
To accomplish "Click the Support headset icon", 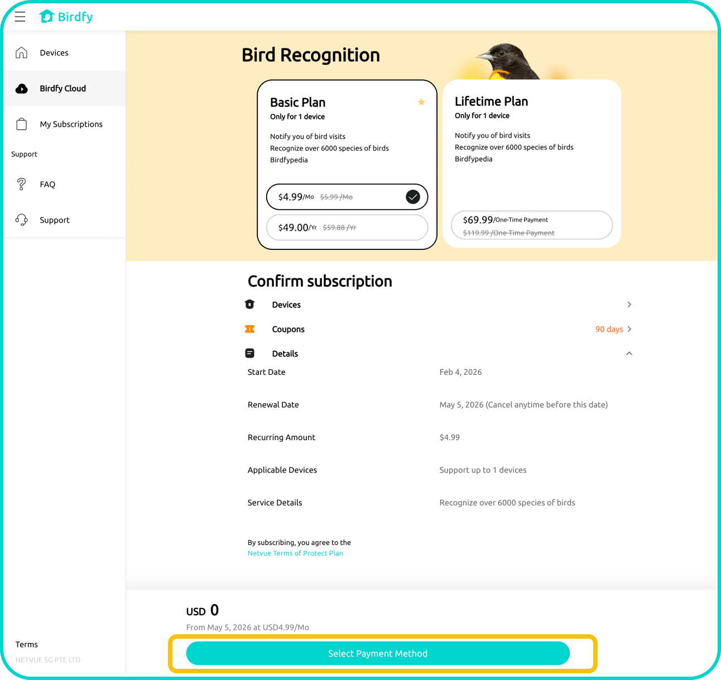I will (x=21, y=220).
